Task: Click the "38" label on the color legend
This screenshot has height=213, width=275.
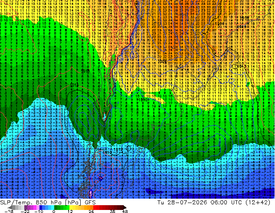Action: pos(112,211)
